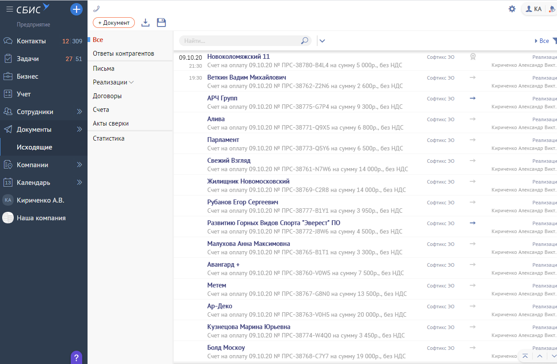Expand the Реализации submenu chevron
Image resolution: width=557 pixels, height=364 pixels.
[131, 82]
